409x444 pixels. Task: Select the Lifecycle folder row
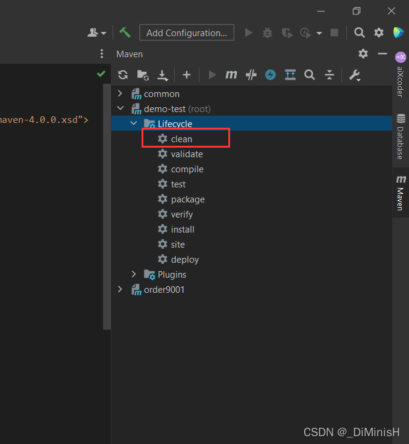(x=252, y=123)
